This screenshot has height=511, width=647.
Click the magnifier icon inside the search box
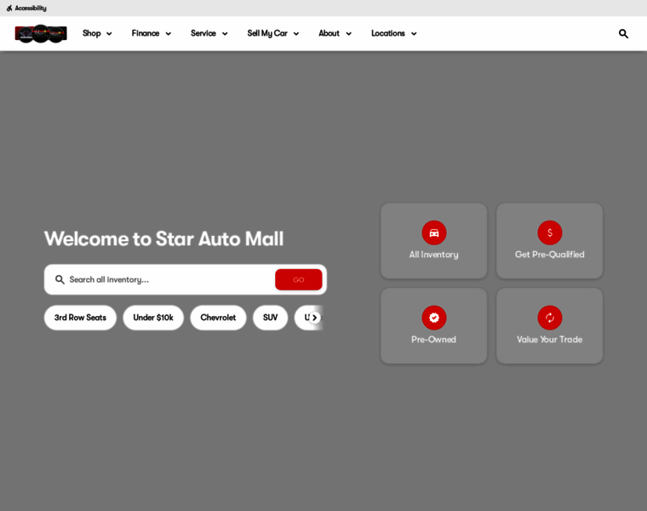pos(60,279)
